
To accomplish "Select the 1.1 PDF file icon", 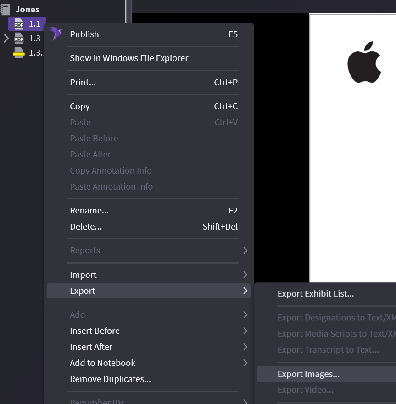I will (19, 24).
